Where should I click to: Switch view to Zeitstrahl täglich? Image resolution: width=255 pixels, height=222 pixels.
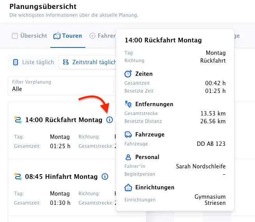pos(89,62)
